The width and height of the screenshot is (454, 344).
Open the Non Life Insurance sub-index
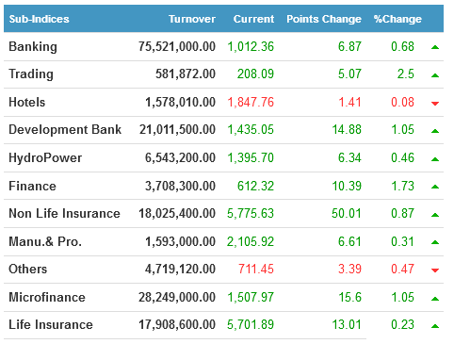click(x=64, y=213)
